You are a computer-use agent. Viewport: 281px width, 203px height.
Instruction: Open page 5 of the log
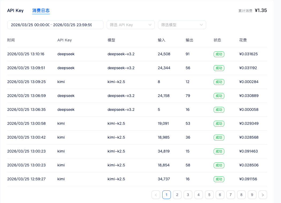pyautogui.click(x=209, y=195)
